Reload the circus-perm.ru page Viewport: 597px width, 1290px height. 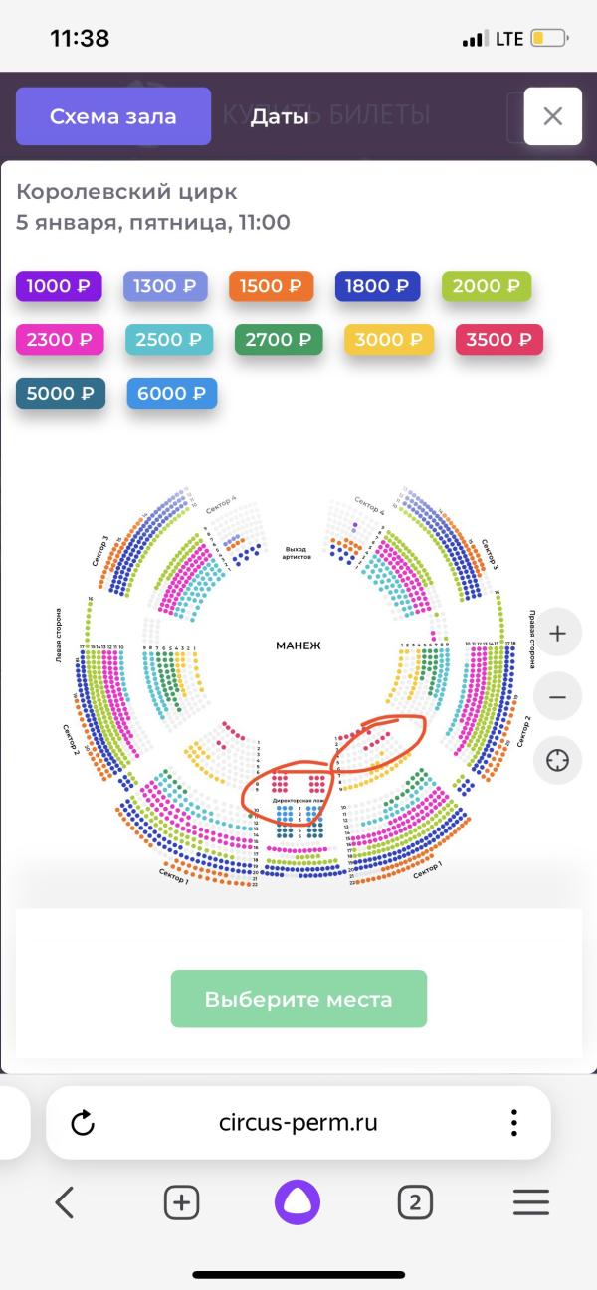[84, 1123]
